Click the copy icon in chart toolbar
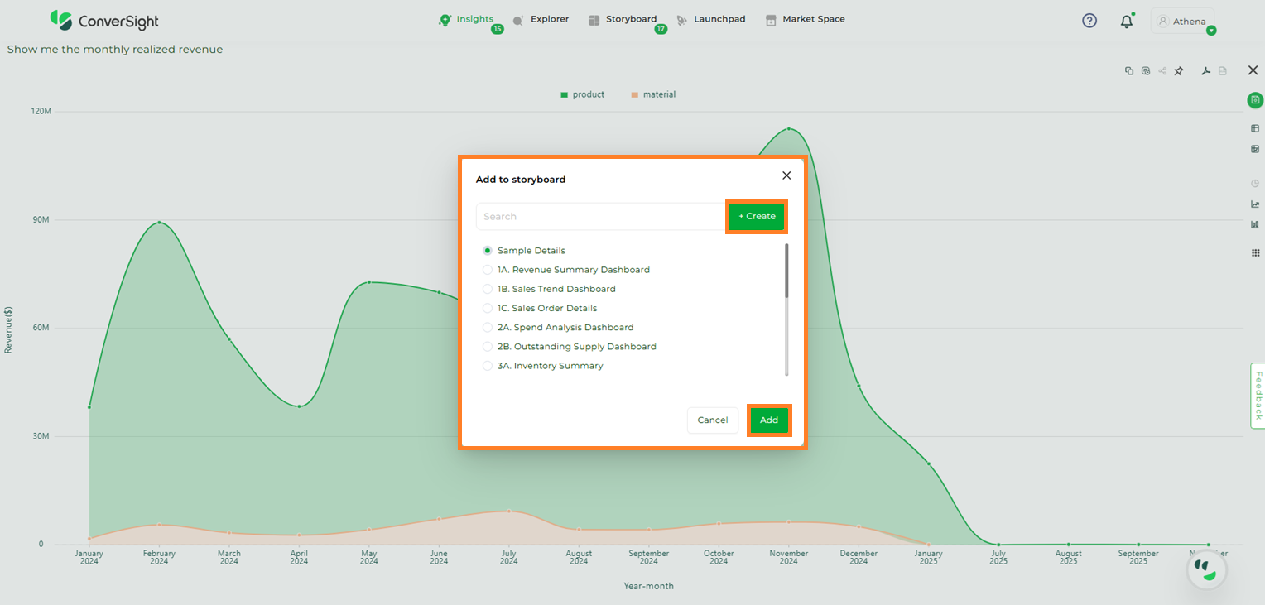 pos(1129,71)
